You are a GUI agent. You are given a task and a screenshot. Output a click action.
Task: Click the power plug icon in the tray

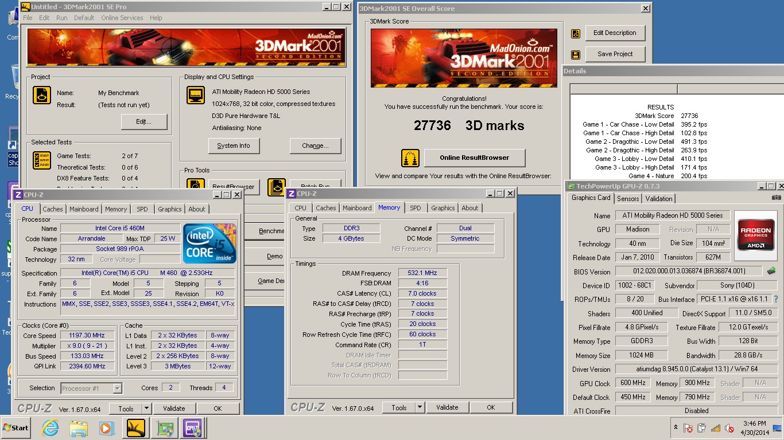[x=702, y=428]
